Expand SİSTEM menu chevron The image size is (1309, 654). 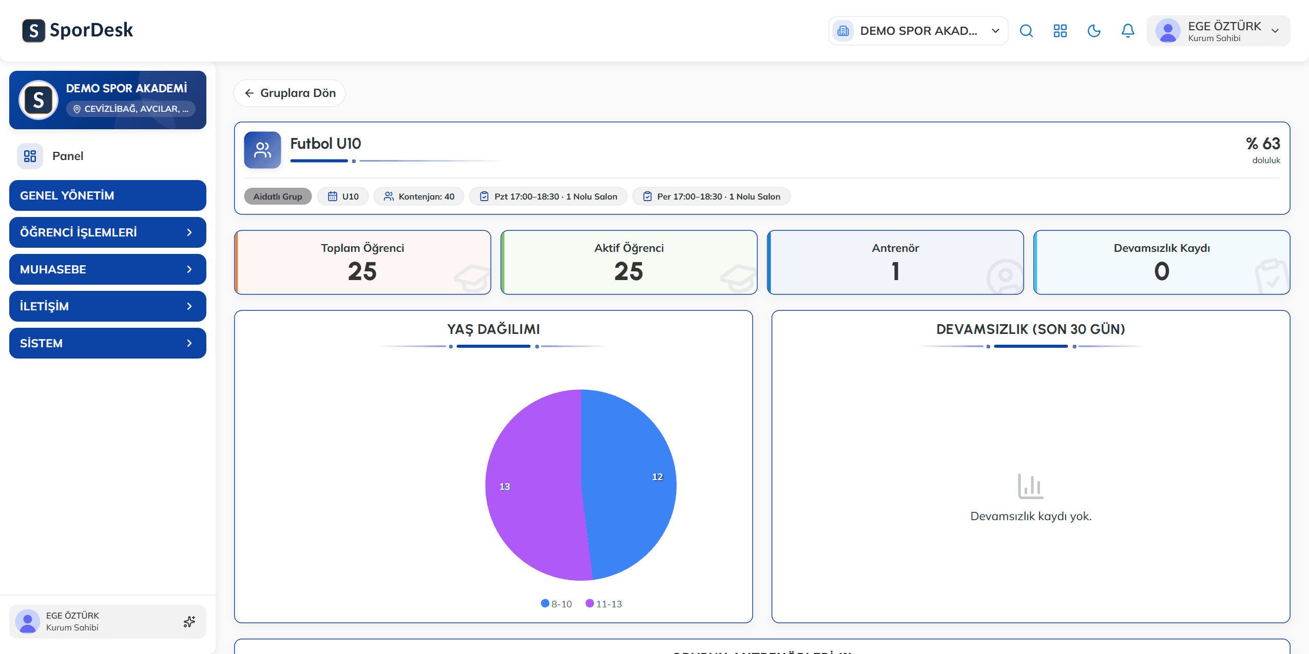pos(189,343)
